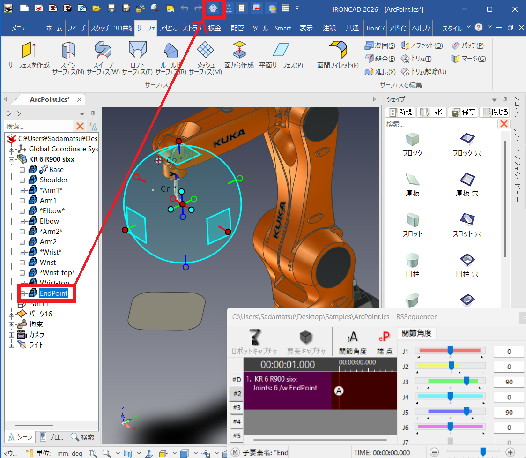Select the Planar Surface (平面サーフェス) tool
The height and width of the screenshot is (458, 526).
click(x=281, y=54)
